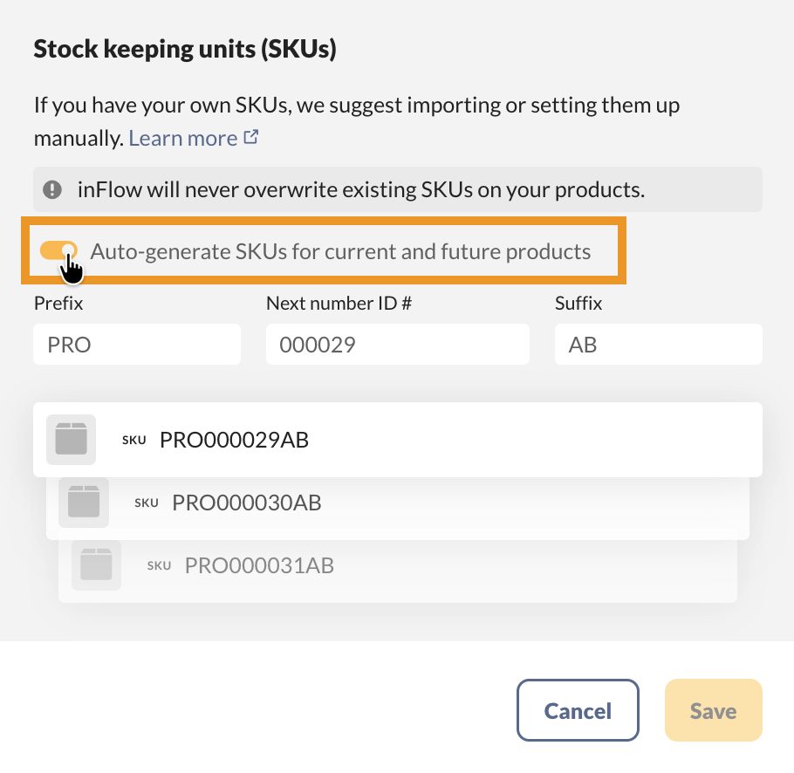This screenshot has height=773, width=794.
Task: Click the SKU badge before PRO000029AB
Action: 134,440
